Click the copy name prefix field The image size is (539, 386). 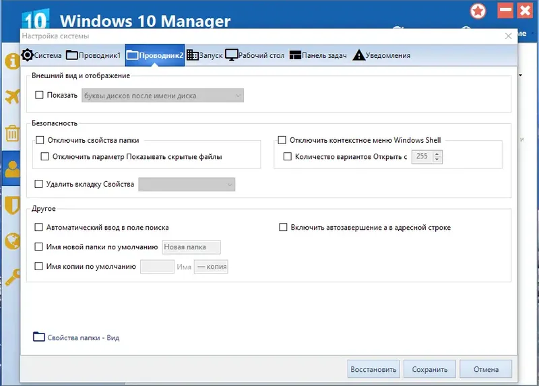tap(157, 267)
